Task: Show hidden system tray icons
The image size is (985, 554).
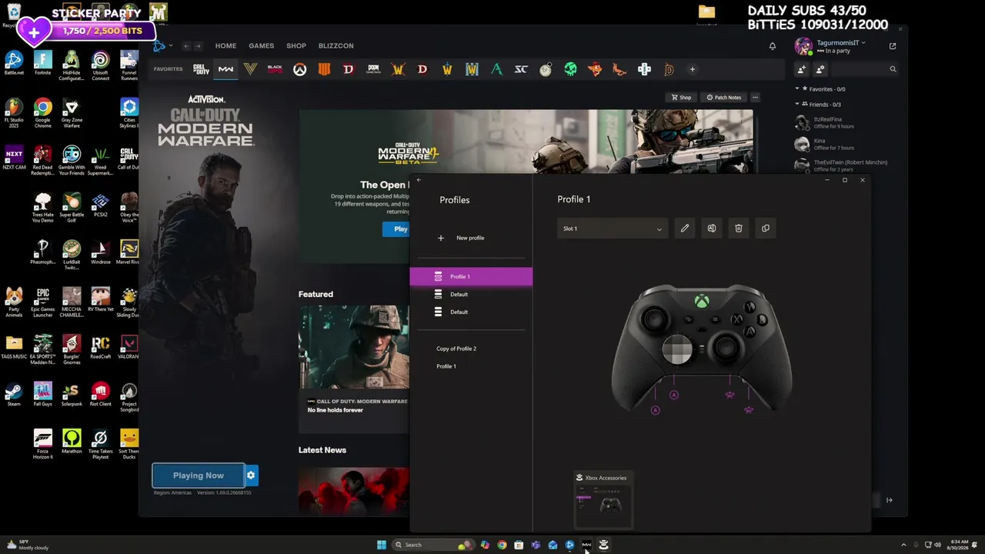Action: (x=903, y=545)
